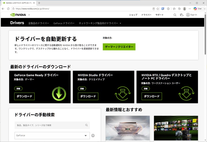Open browser settings and more menu
The image size is (207, 142).
[x=190, y=9]
